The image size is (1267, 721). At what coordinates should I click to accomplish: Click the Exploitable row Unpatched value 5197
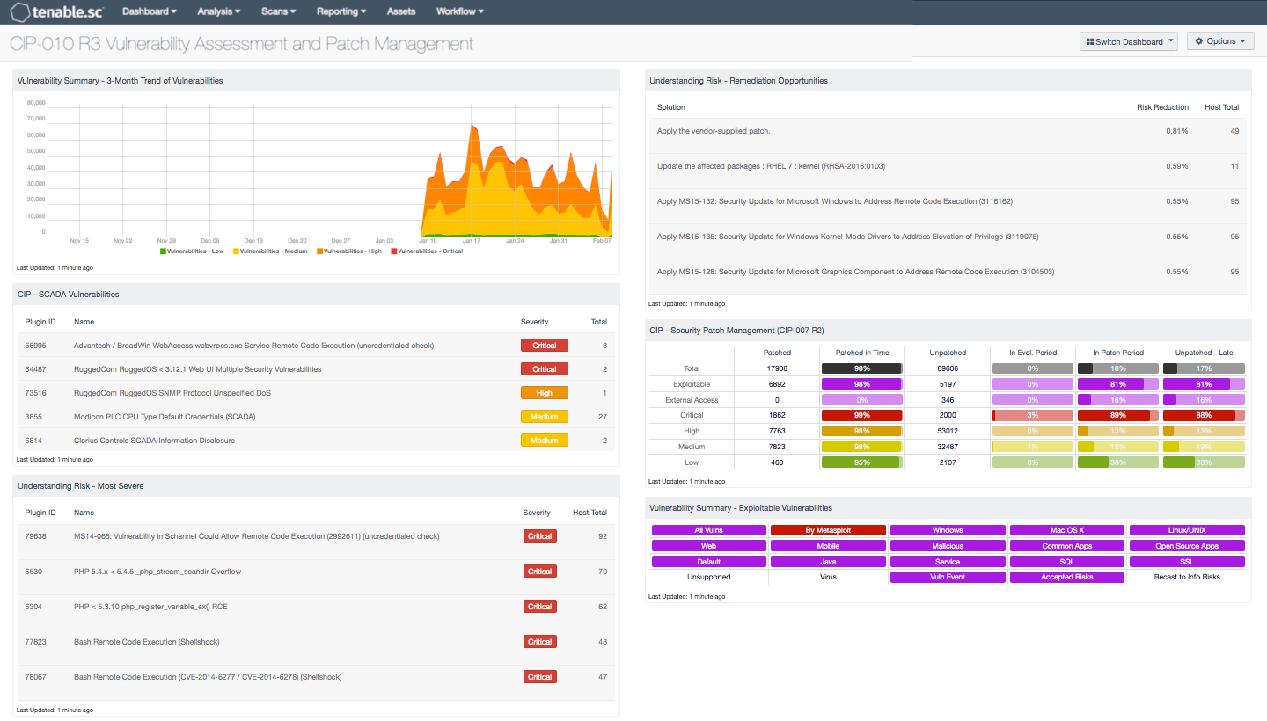point(948,384)
